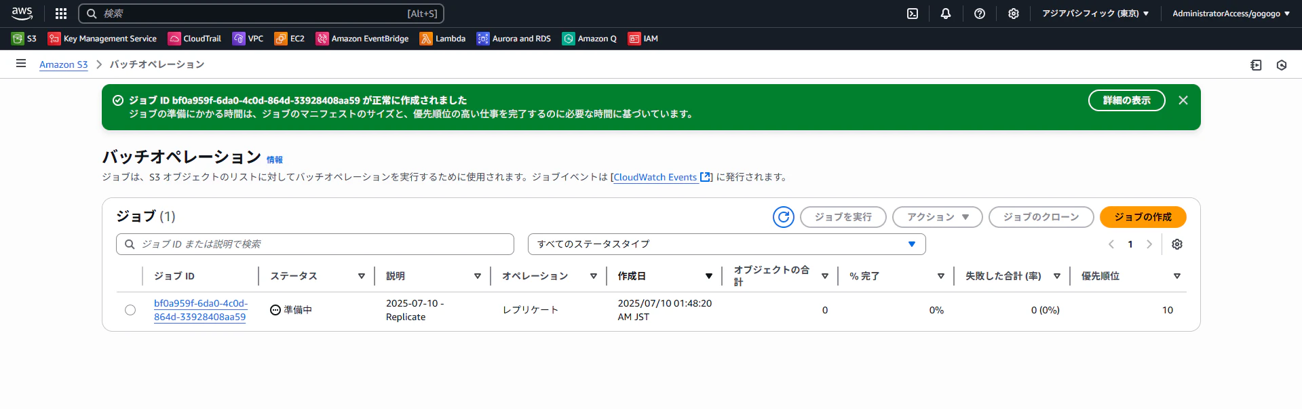Open console settings gear in top bar
Image resolution: width=1302 pixels, height=409 pixels.
pyautogui.click(x=1014, y=14)
